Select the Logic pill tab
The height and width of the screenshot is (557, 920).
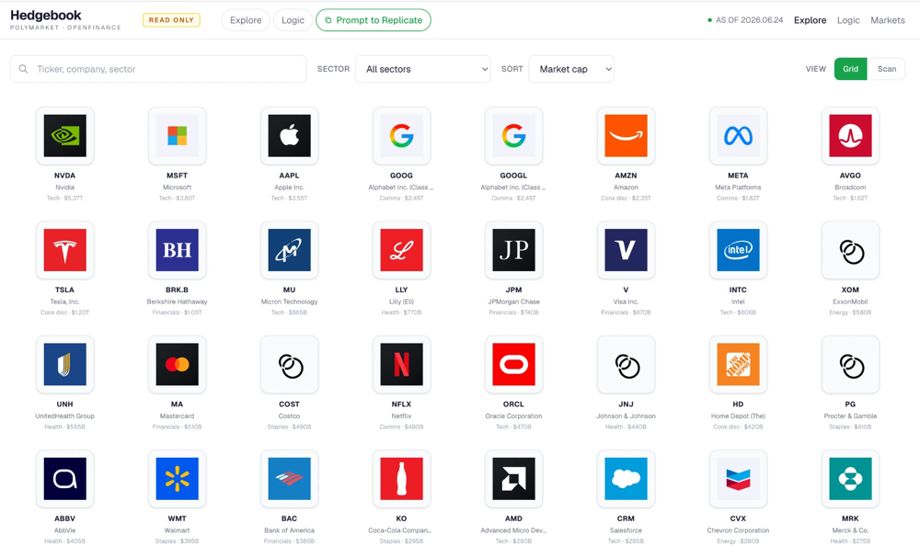tap(293, 20)
